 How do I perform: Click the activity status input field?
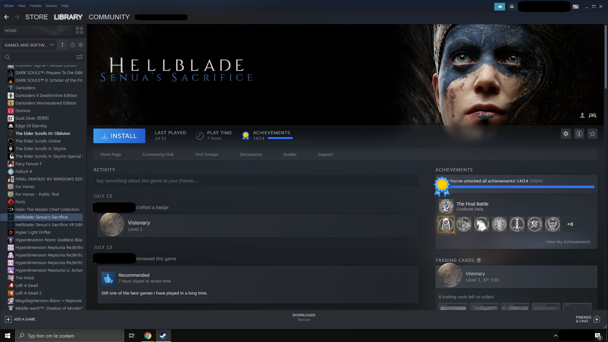coord(256,181)
